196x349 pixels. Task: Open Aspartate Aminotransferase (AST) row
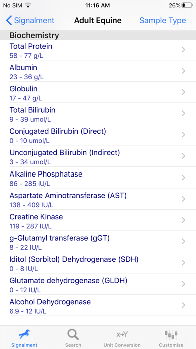pyautogui.click(x=98, y=199)
